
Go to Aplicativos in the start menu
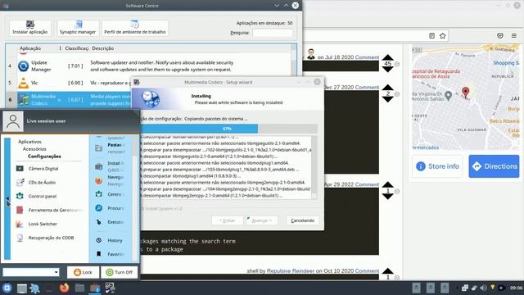coord(29,142)
